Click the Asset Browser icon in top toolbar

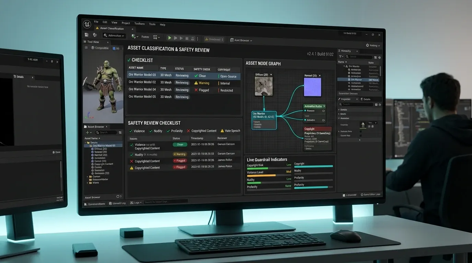coord(232,40)
